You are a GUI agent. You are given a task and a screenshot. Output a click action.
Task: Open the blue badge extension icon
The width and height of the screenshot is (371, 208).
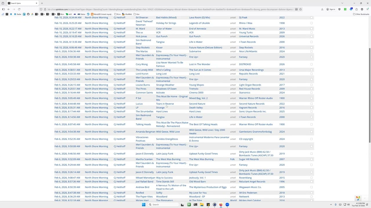click(351, 9)
